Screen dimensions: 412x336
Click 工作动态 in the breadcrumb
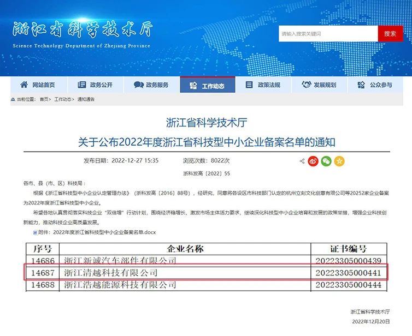point(62,99)
